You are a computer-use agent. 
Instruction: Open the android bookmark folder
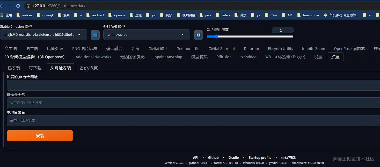click(95, 15)
